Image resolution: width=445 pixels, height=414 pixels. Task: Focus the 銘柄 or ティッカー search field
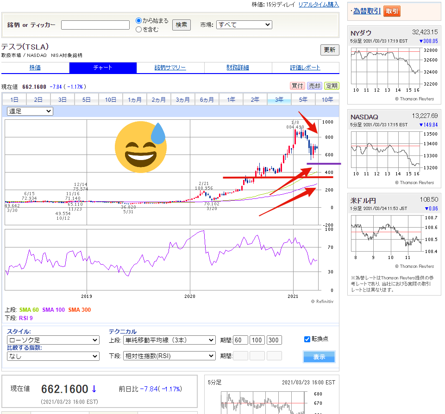coord(95,25)
